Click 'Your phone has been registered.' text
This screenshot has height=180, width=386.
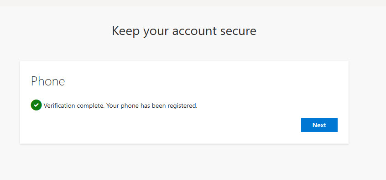click(152, 106)
